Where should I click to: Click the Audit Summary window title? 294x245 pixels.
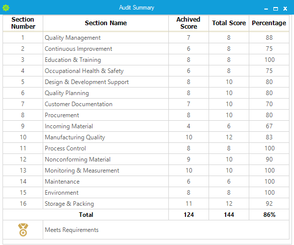[x=137, y=8]
